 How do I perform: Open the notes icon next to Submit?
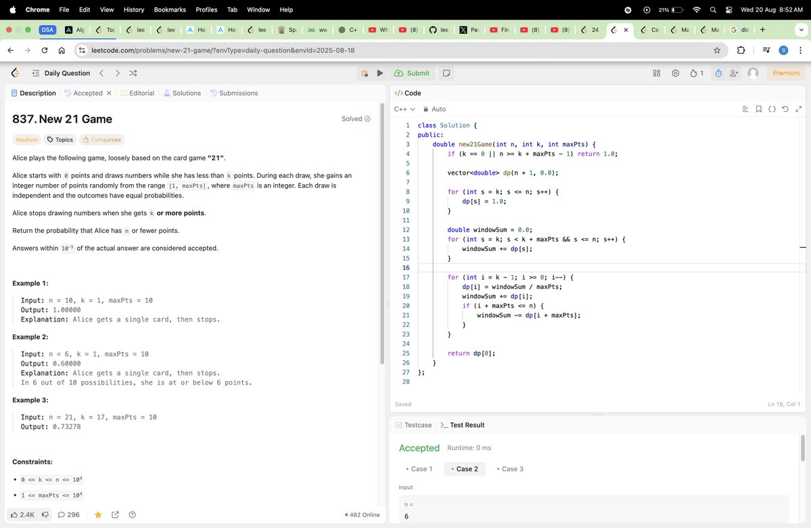446,73
